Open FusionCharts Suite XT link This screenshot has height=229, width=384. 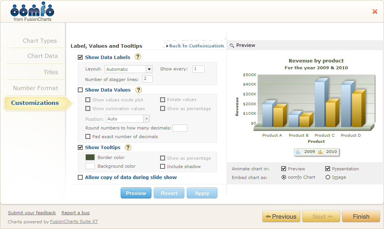point(74,221)
